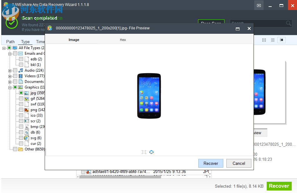Enable the preview pane view icon
The width and height of the screenshot is (297, 193).
pos(281,40)
